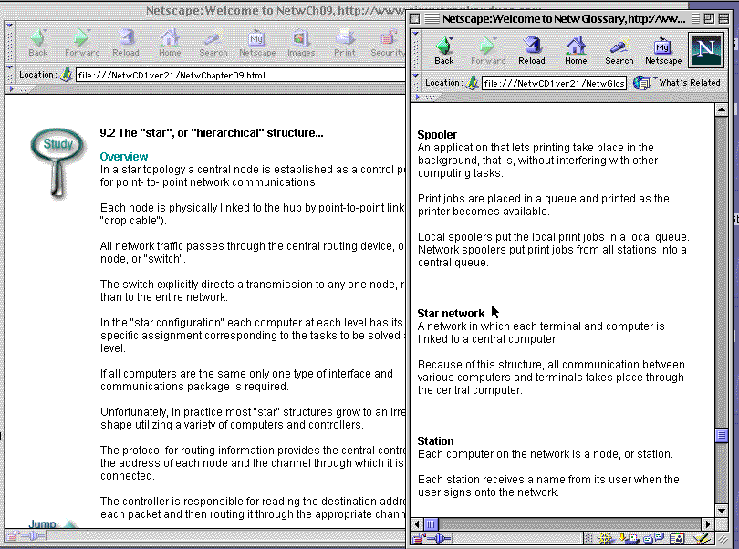Reload the Chapter 09 page
739x549 pixels.
[x=126, y=43]
